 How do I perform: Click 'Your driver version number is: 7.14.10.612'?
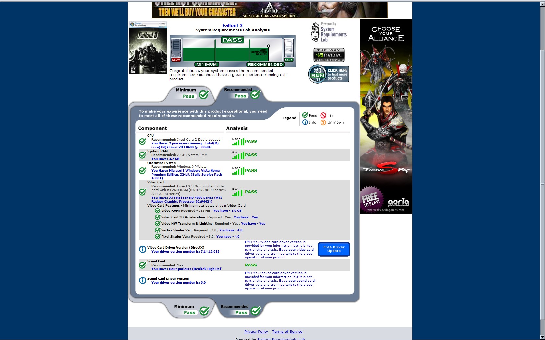coord(185,251)
